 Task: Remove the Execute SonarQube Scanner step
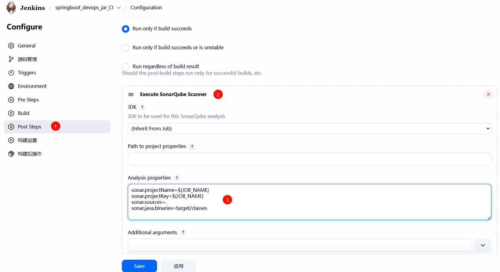(488, 94)
